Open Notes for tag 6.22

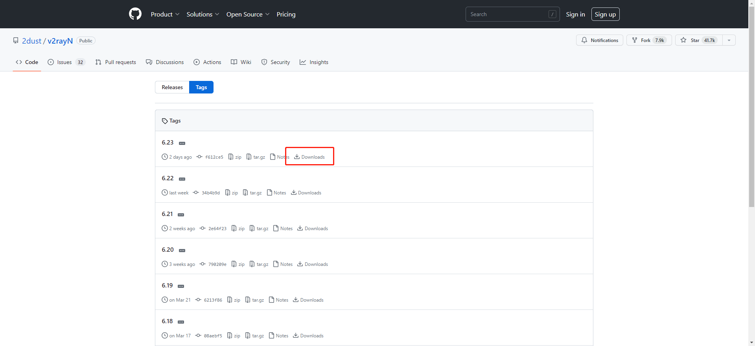276,193
